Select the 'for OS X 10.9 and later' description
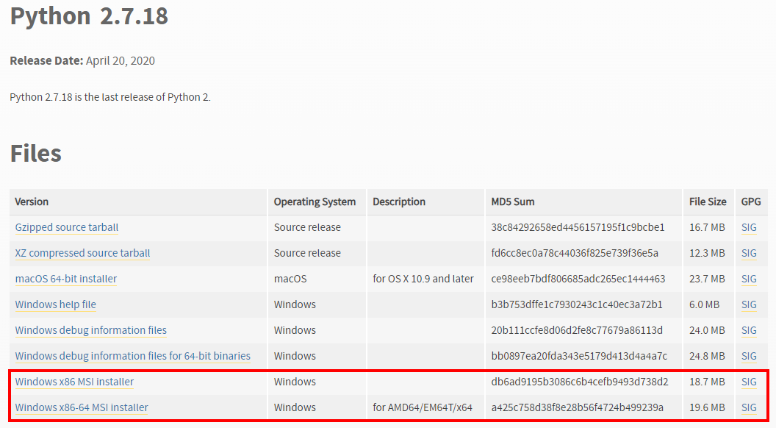This screenshot has height=428, width=776. [423, 279]
